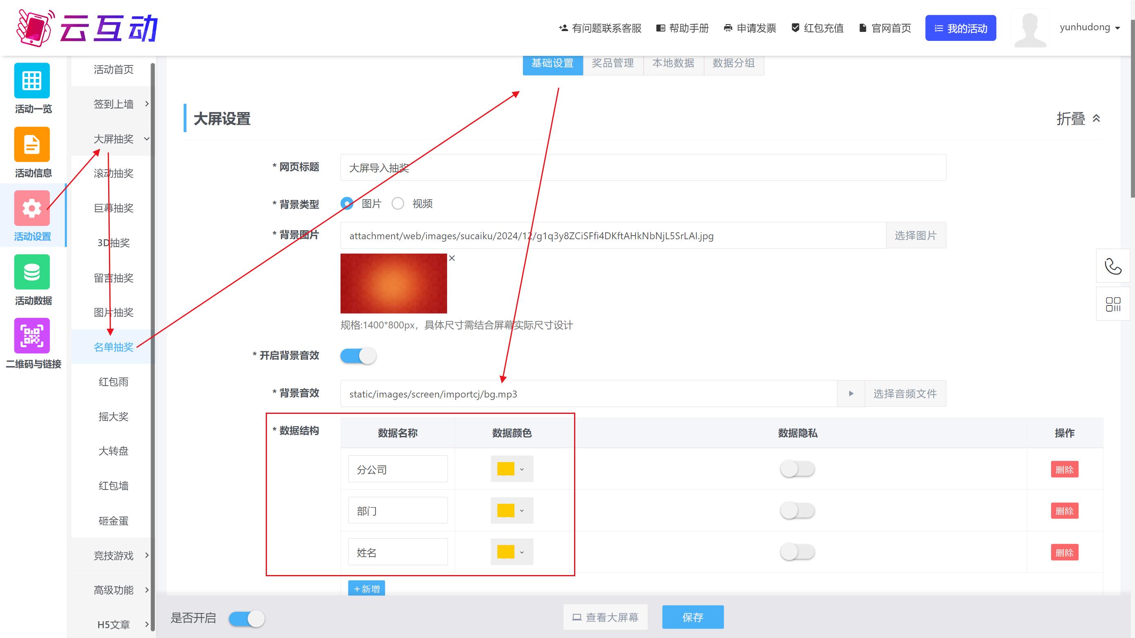Toggle the 是否开启 switch off
The image size is (1135, 638).
(x=247, y=619)
